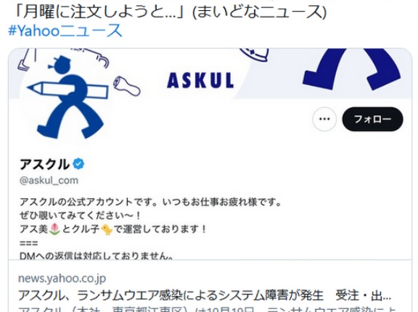Open the three-dot more options button
This screenshot has height=312, width=418.
point(324,119)
